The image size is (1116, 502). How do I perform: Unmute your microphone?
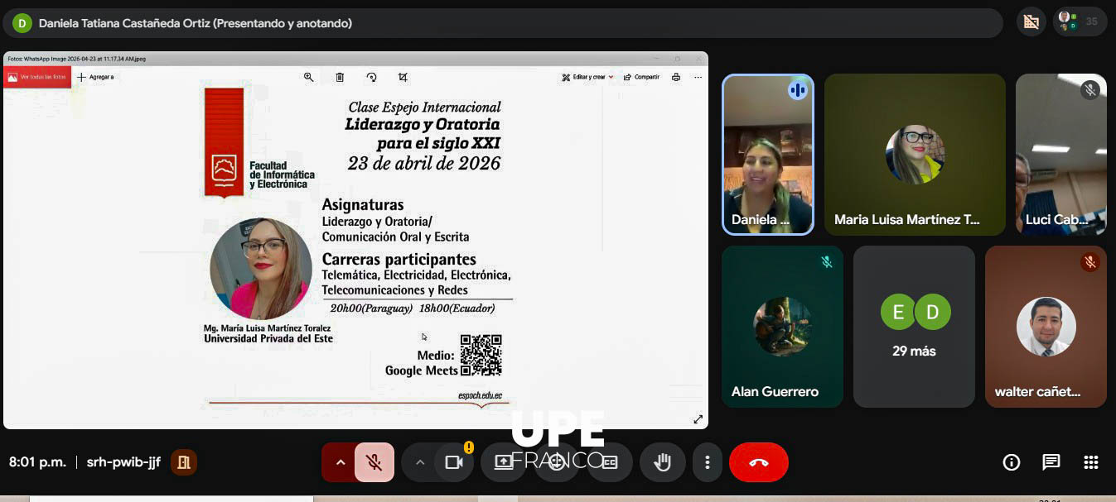[373, 462]
